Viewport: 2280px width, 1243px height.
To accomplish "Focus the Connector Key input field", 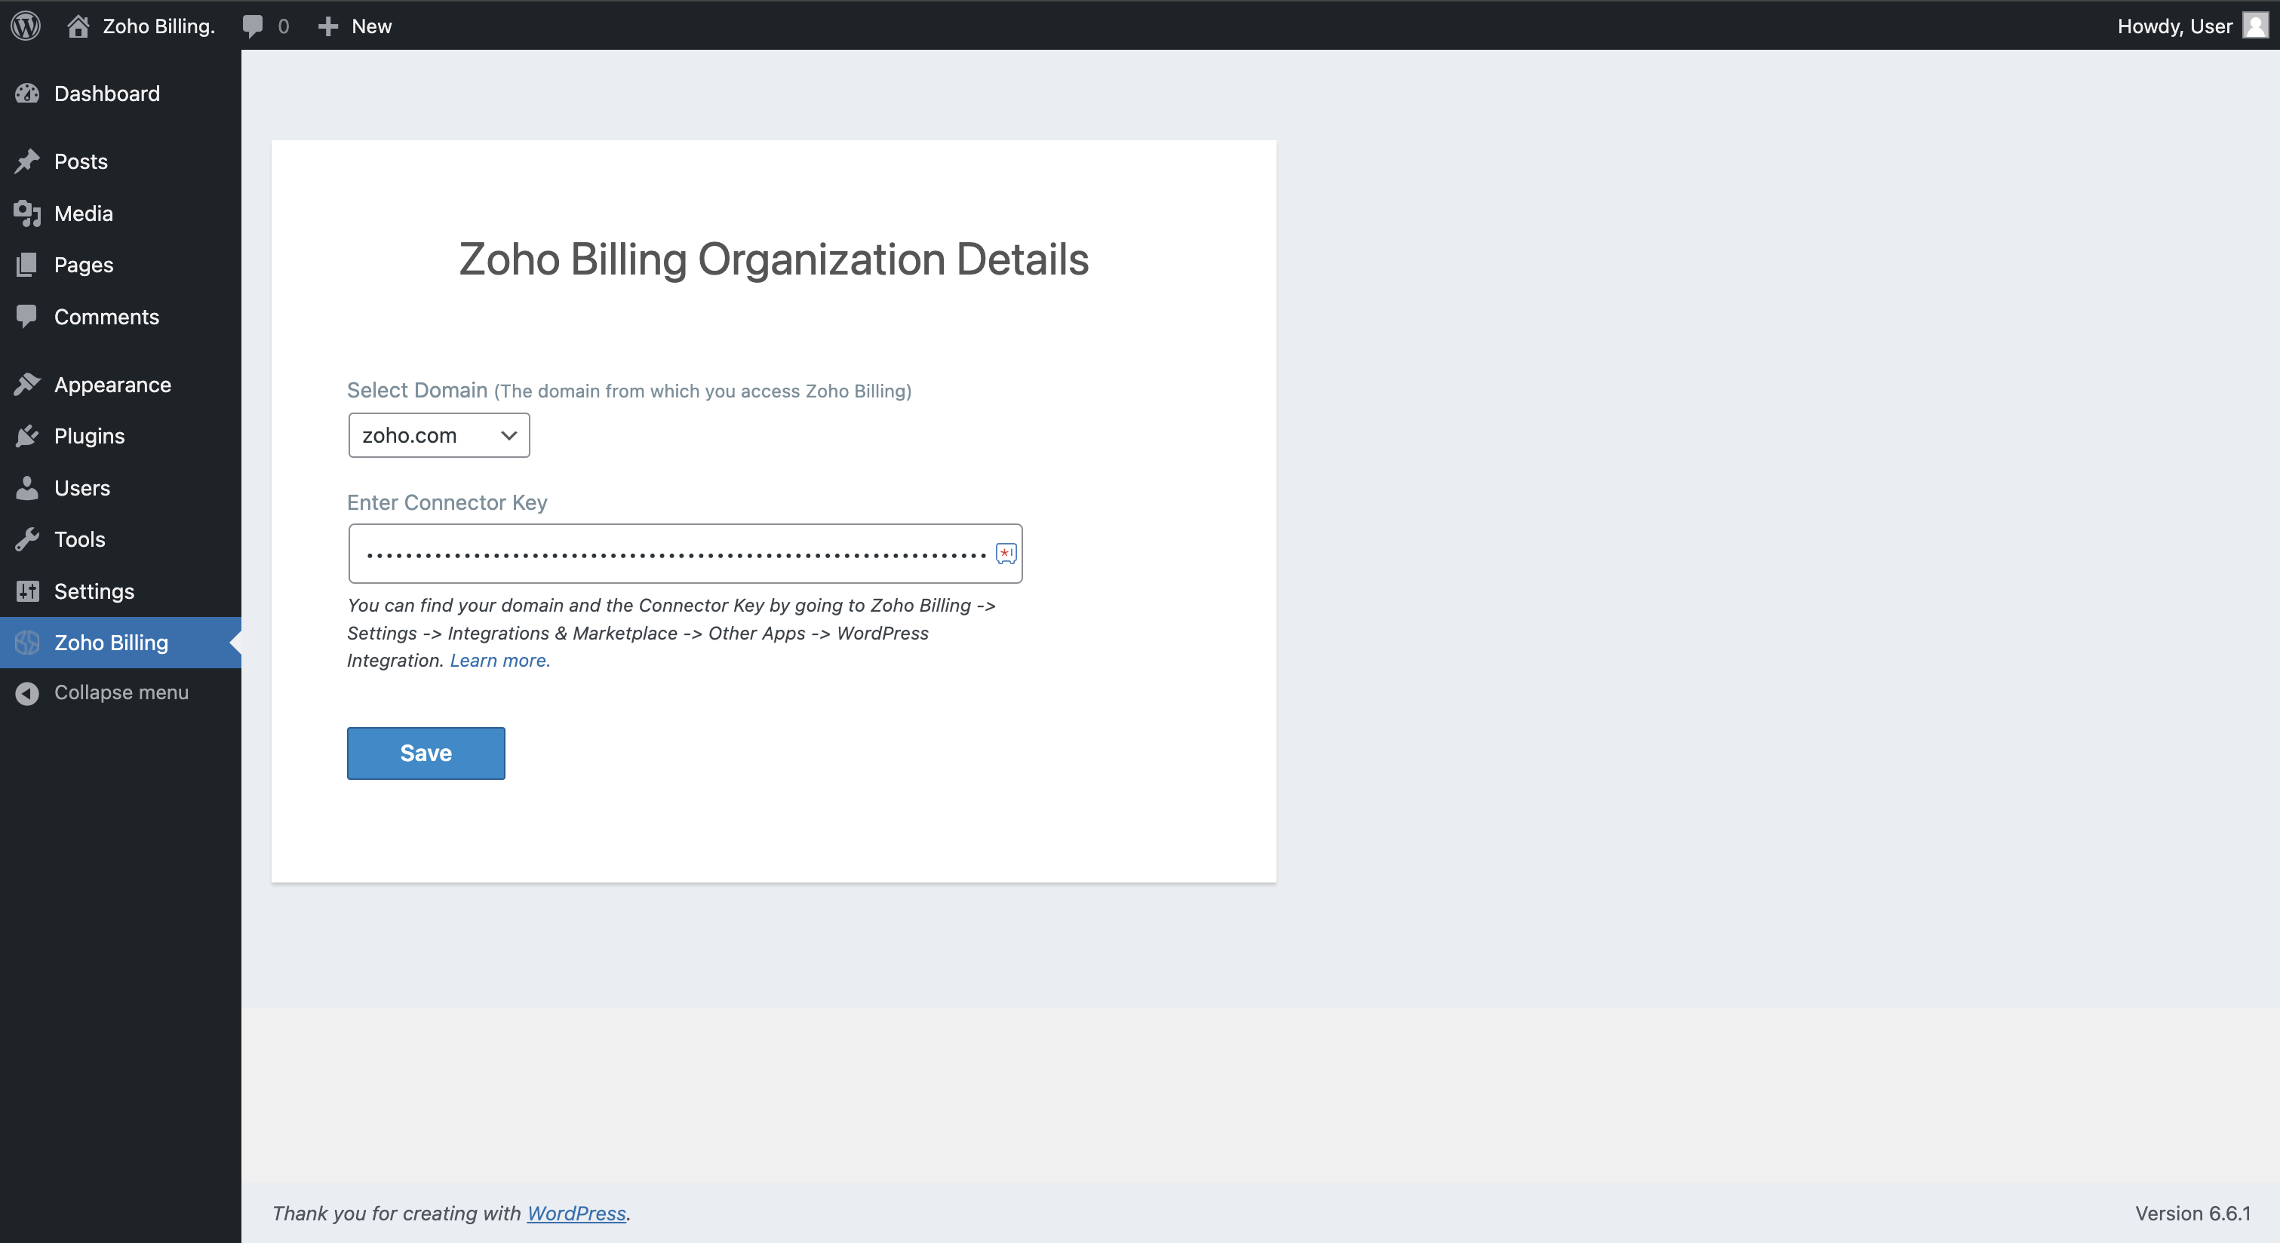I will [x=685, y=554].
